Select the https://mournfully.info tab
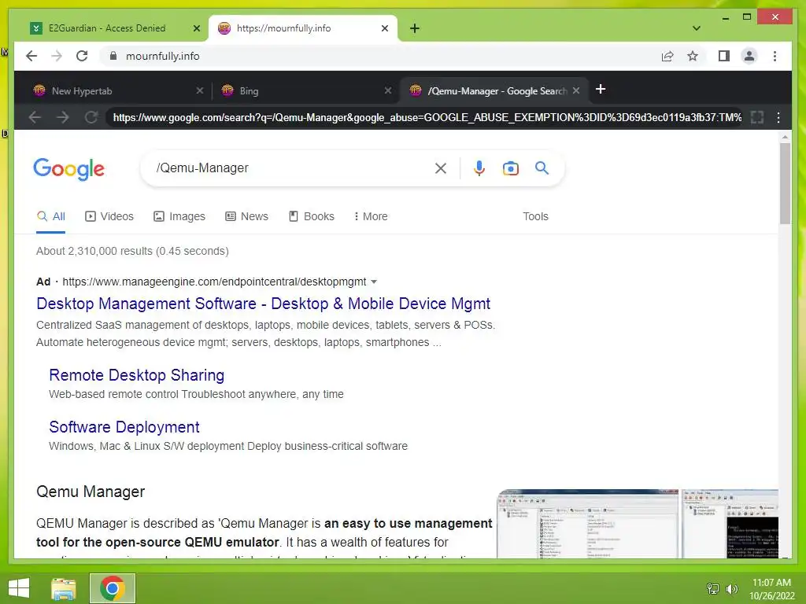 [x=303, y=28]
